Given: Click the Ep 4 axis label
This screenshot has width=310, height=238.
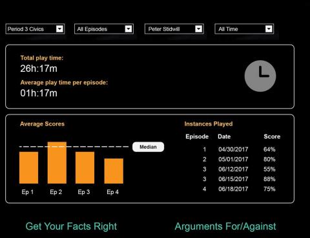Looking at the screenshot, I should click(112, 192).
